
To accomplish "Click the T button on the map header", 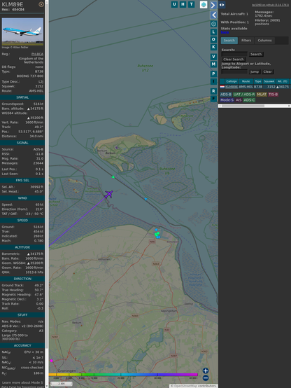I will click(191, 4).
